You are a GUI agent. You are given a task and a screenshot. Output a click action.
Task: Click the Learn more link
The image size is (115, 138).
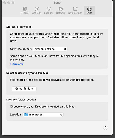click(x=17, y=64)
